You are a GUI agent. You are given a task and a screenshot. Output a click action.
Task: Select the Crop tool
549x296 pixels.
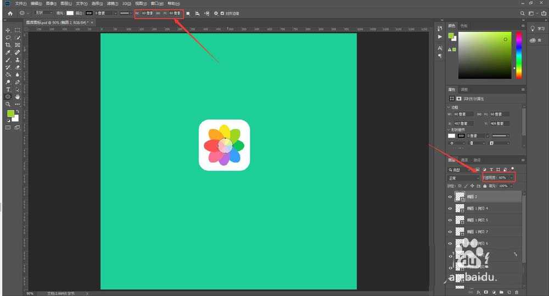click(x=8, y=45)
